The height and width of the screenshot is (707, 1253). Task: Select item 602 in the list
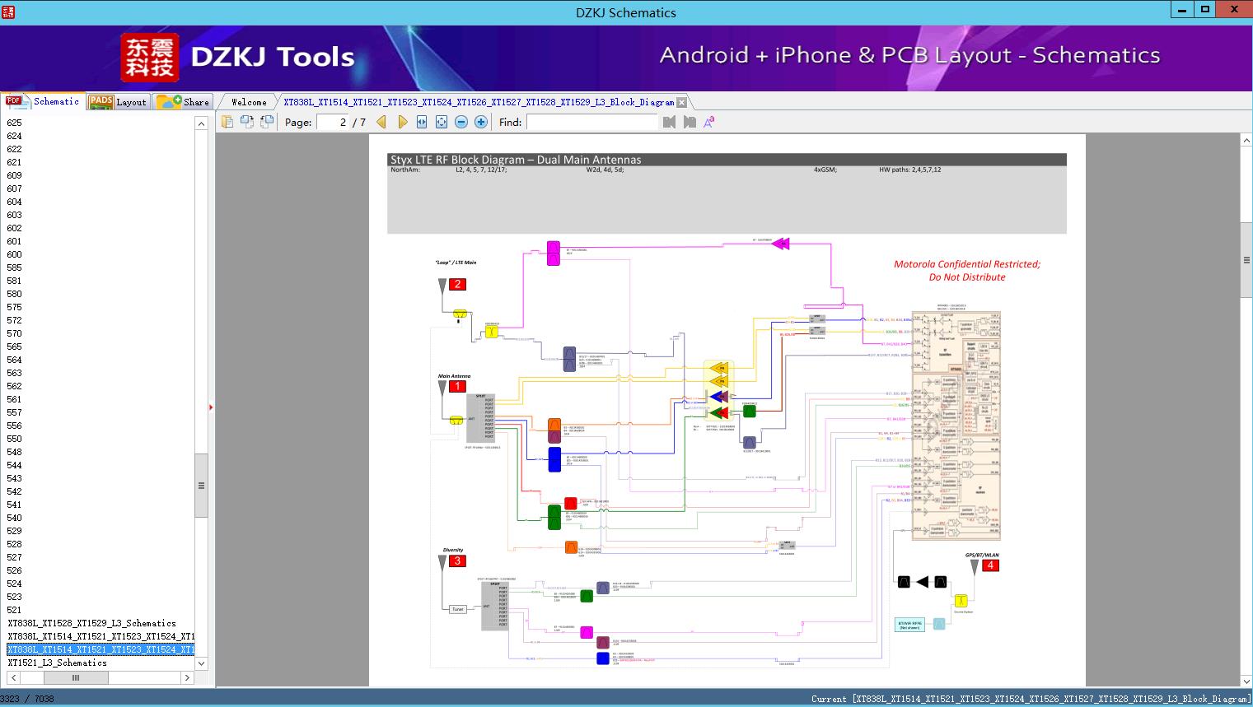click(15, 228)
